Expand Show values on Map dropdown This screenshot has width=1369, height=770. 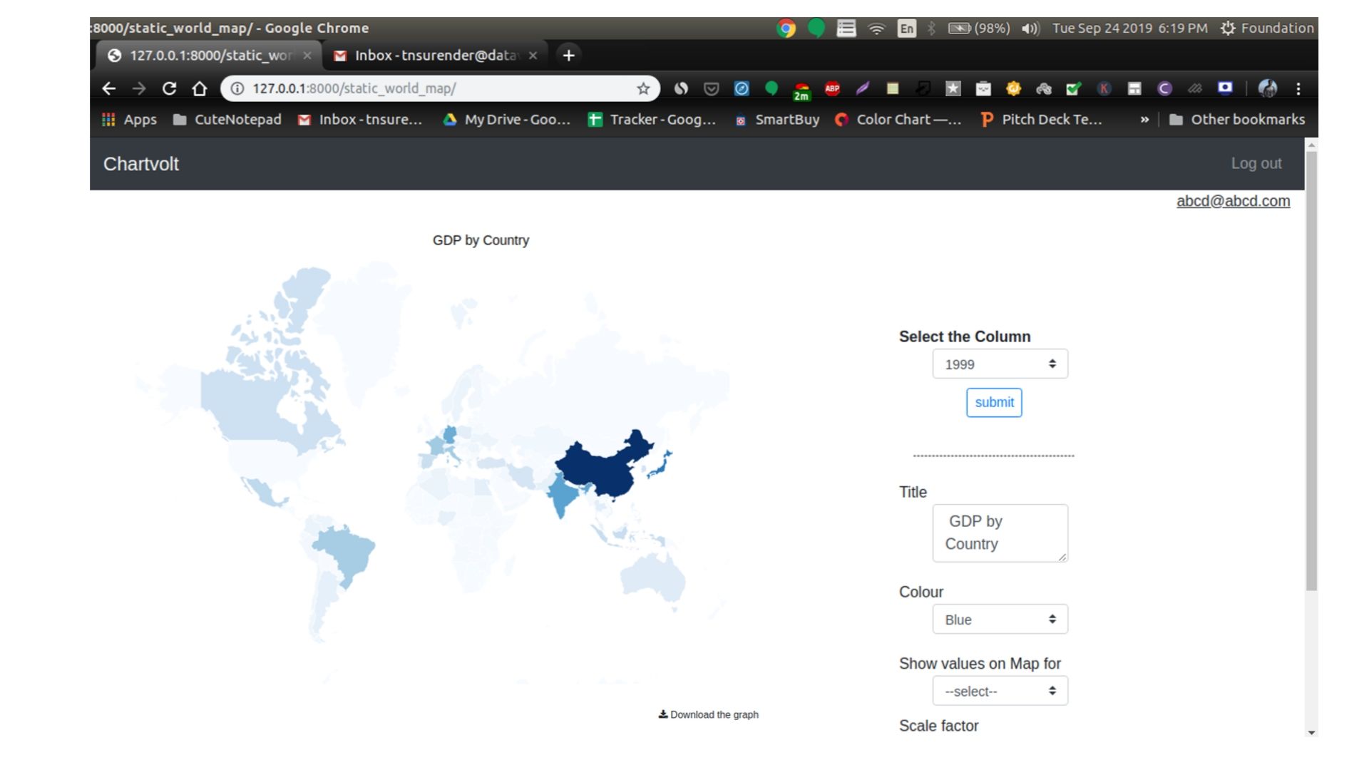[x=1000, y=691]
